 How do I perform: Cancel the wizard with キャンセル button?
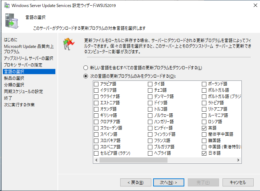tap(238, 182)
